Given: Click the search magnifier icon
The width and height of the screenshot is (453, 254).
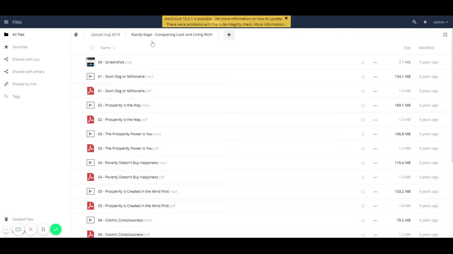Looking at the screenshot, I should pyautogui.click(x=414, y=22).
